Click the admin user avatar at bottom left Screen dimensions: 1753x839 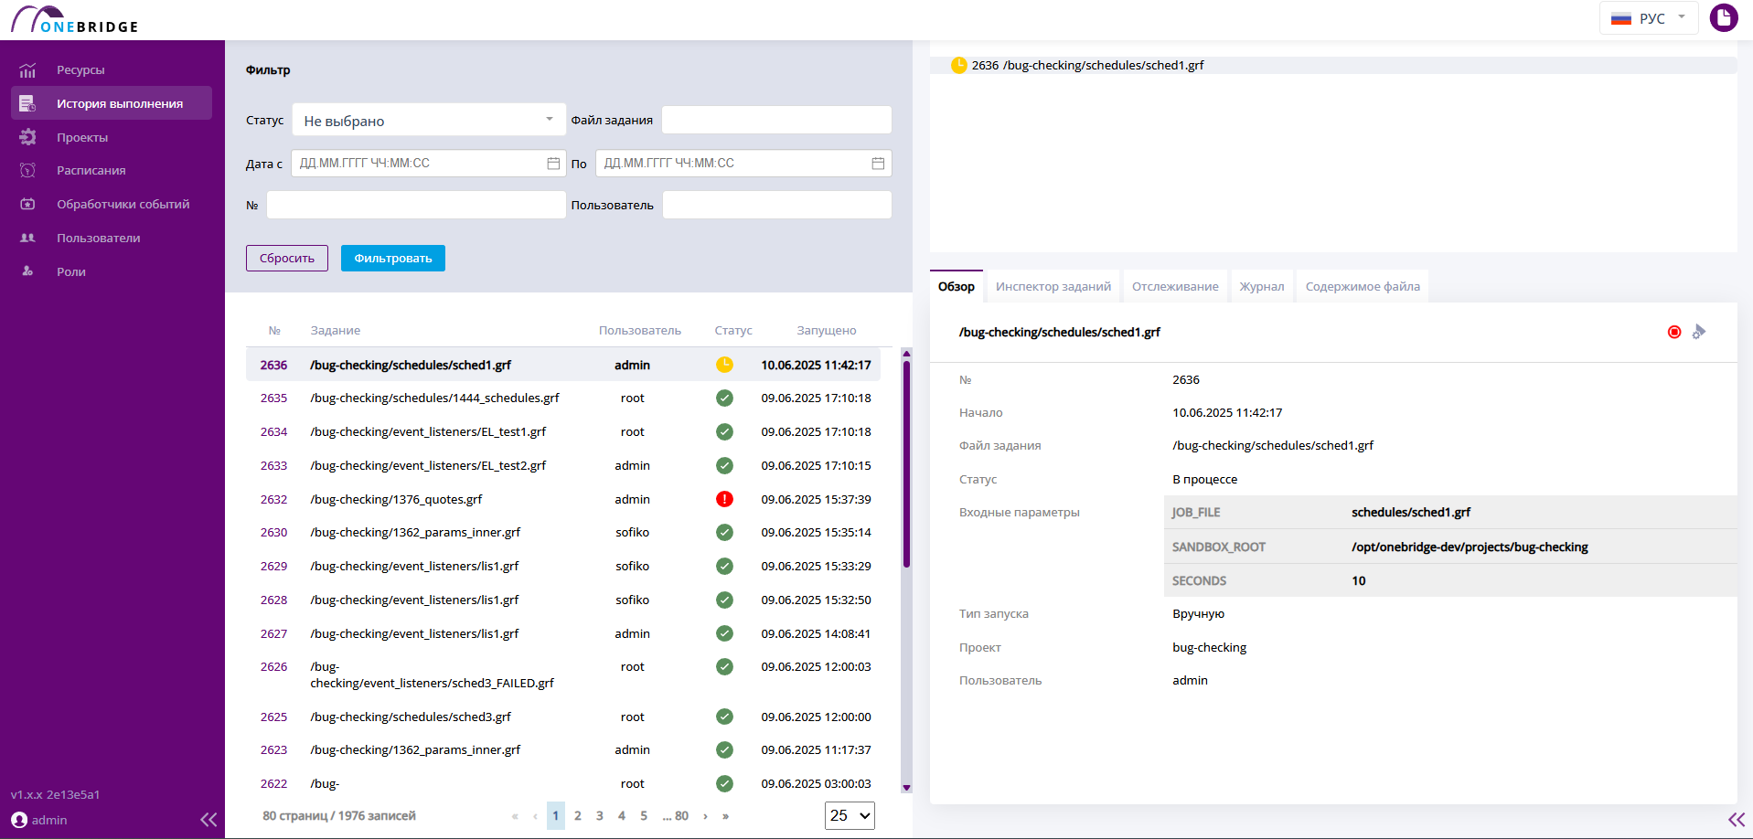[19, 820]
